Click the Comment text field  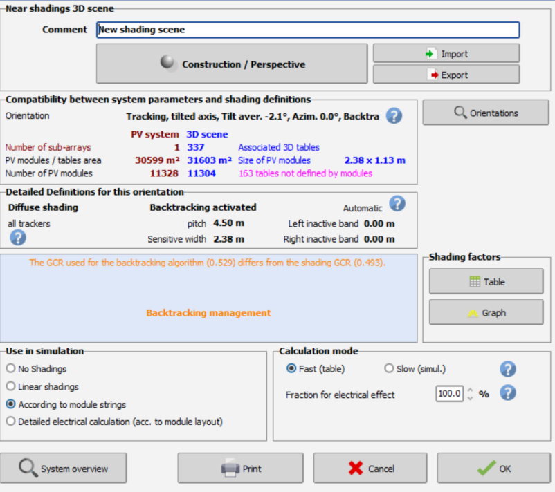(307, 30)
